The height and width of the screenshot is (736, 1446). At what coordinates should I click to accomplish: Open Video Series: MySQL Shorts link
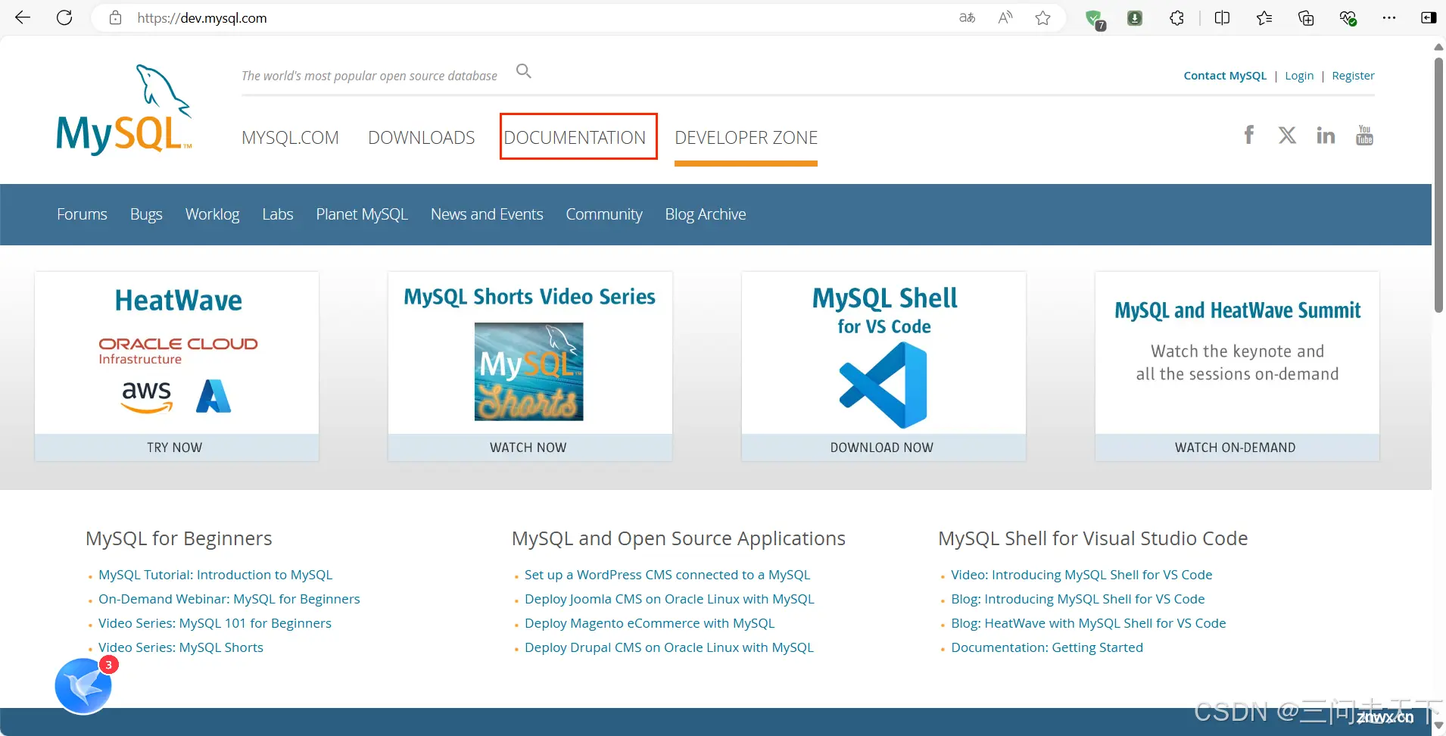pyautogui.click(x=181, y=647)
